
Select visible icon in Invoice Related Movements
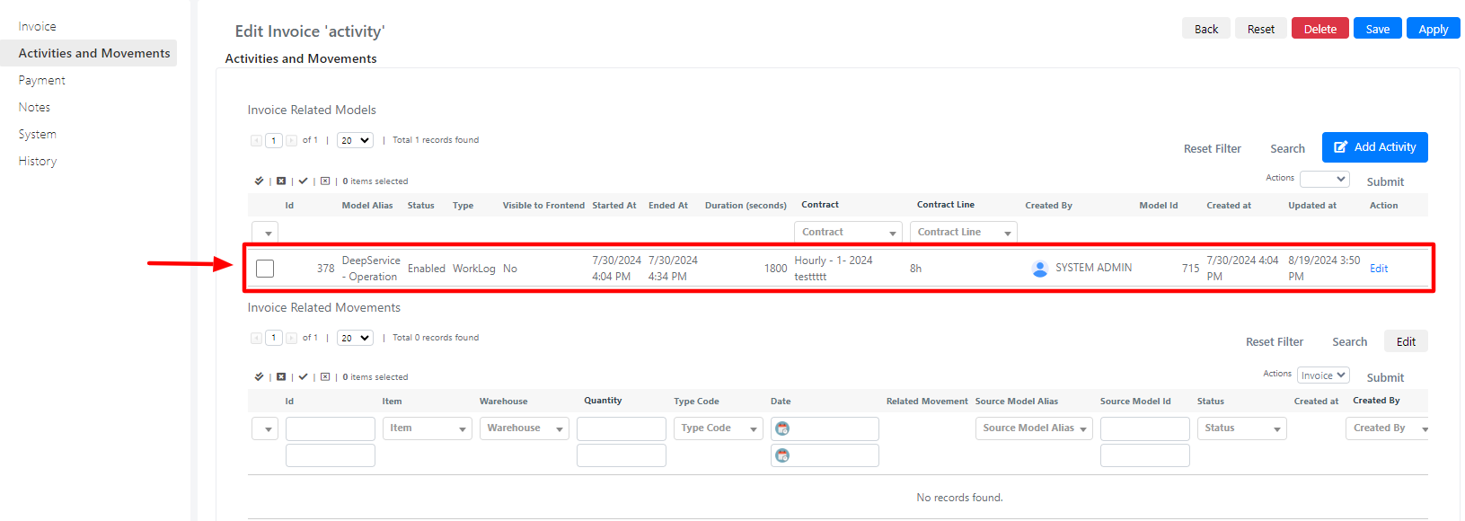304,376
